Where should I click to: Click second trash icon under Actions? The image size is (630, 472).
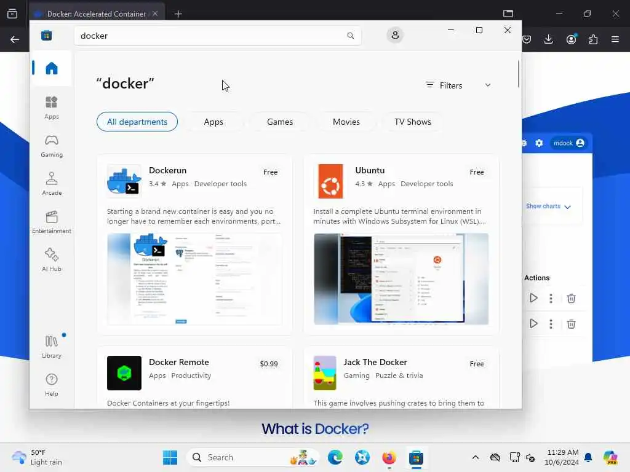(x=571, y=323)
